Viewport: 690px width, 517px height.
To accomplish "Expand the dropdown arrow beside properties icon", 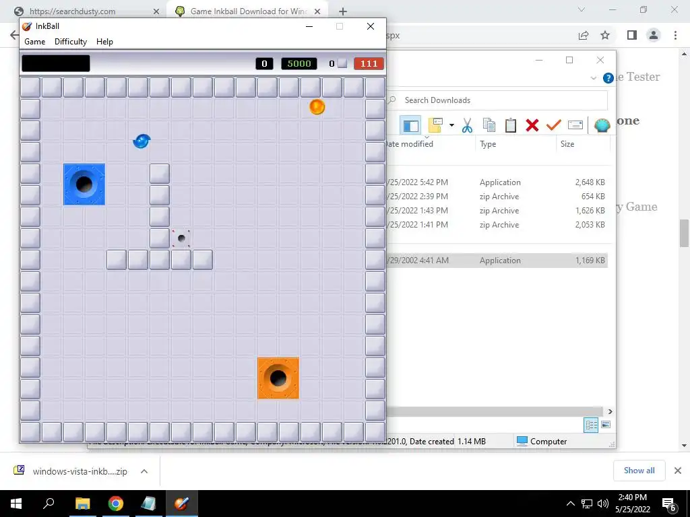I will 451,125.
